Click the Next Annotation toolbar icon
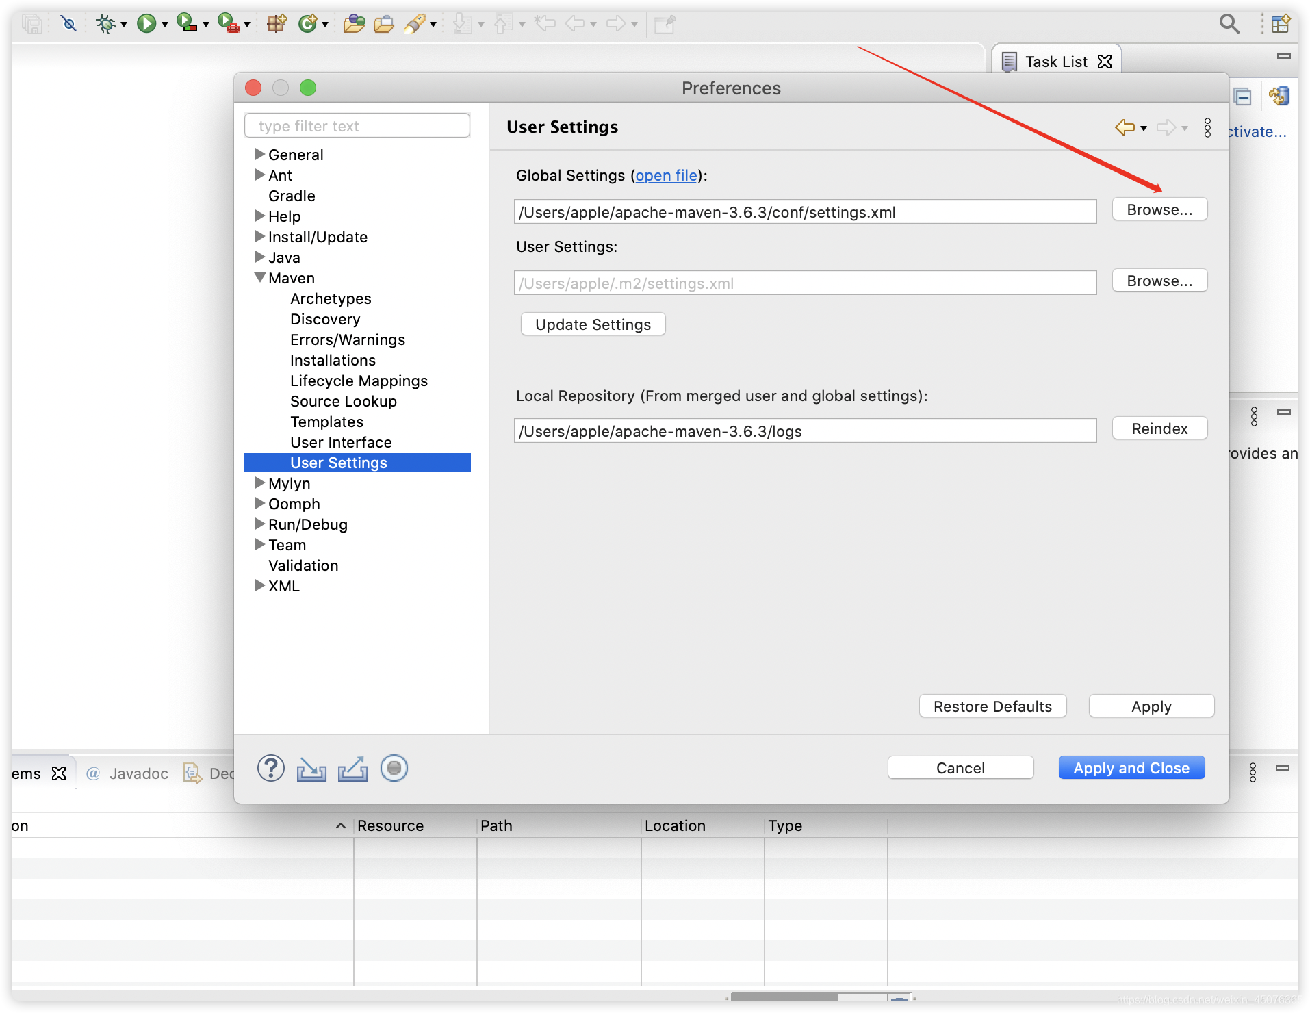The width and height of the screenshot is (1310, 1013). [x=463, y=24]
